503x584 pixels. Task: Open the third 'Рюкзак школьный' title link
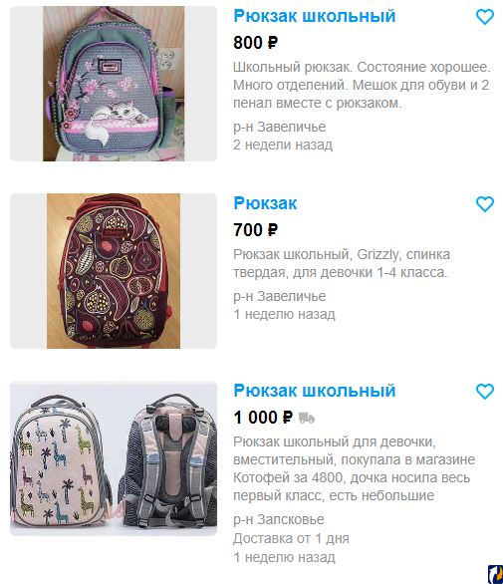314,391
